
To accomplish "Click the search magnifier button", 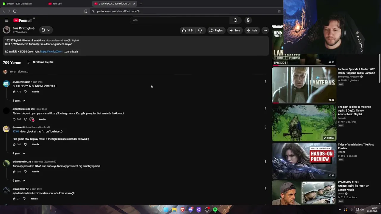I will click(235, 20).
